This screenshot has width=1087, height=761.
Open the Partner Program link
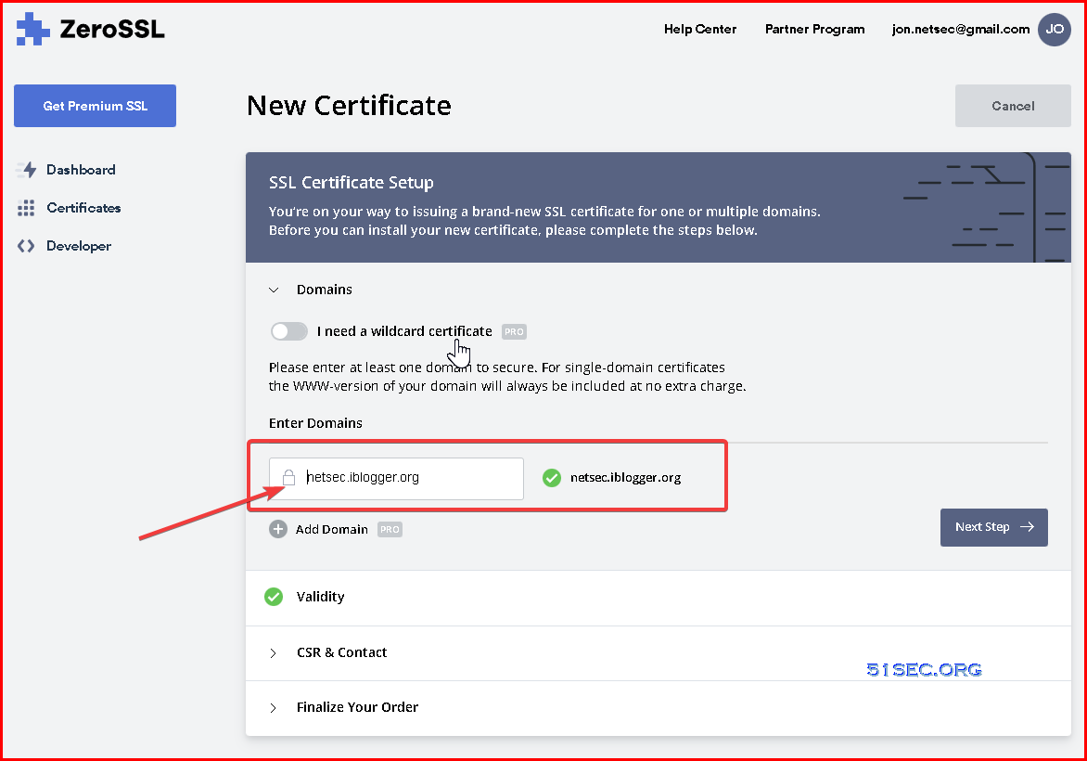coord(814,29)
